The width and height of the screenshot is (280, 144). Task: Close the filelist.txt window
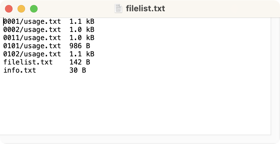[9, 9]
